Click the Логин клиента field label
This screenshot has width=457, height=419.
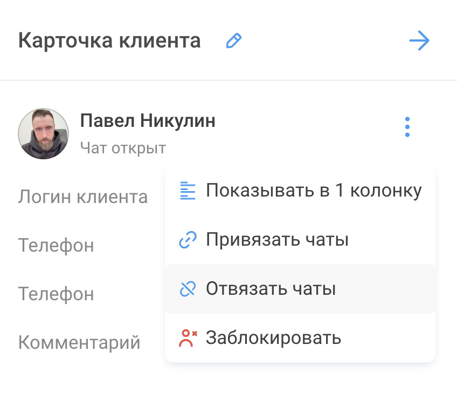click(83, 197)
